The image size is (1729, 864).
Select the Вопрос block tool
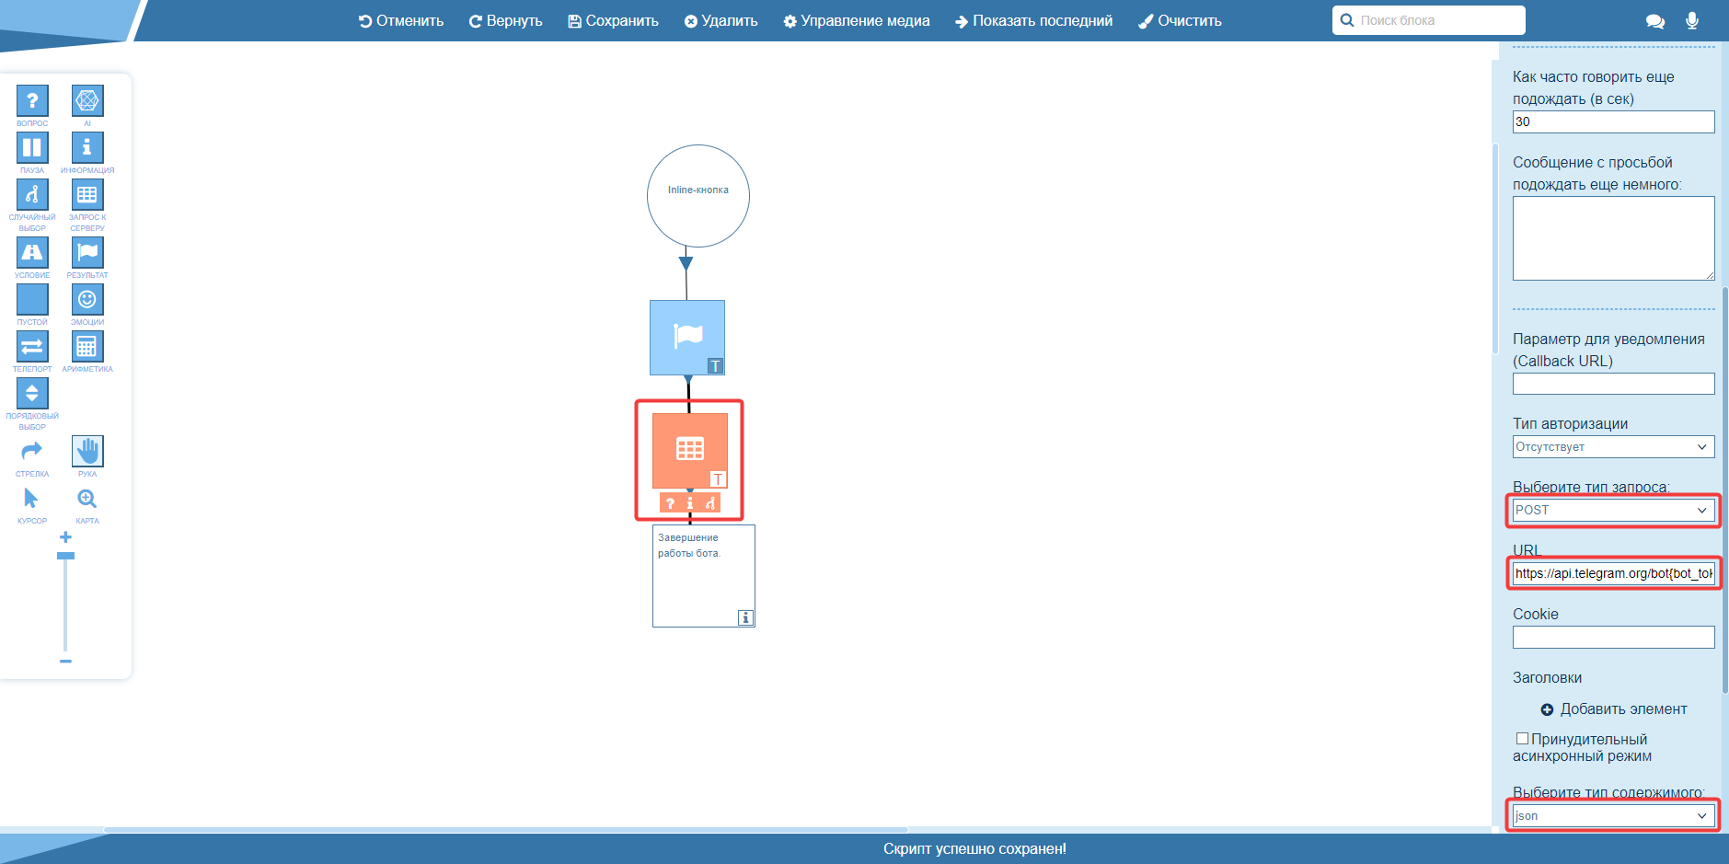click(32, 100)
